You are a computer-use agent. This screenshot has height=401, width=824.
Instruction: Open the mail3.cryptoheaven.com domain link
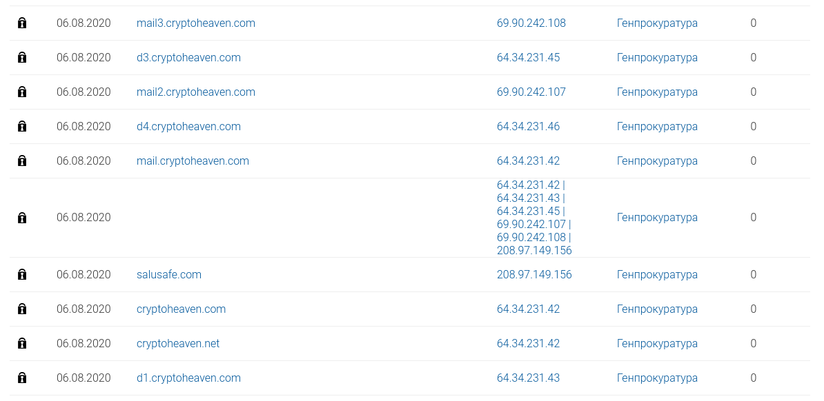point(196,23)
